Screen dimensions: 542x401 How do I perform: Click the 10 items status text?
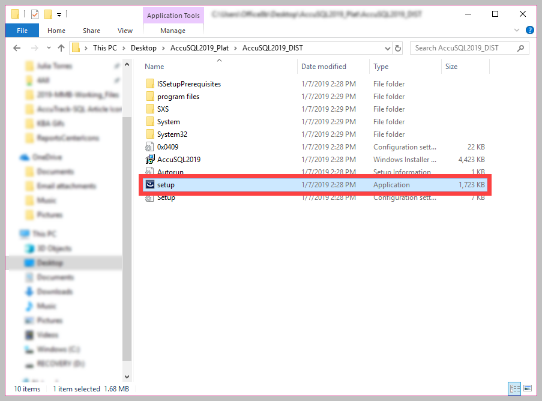(x=27, y=389)
